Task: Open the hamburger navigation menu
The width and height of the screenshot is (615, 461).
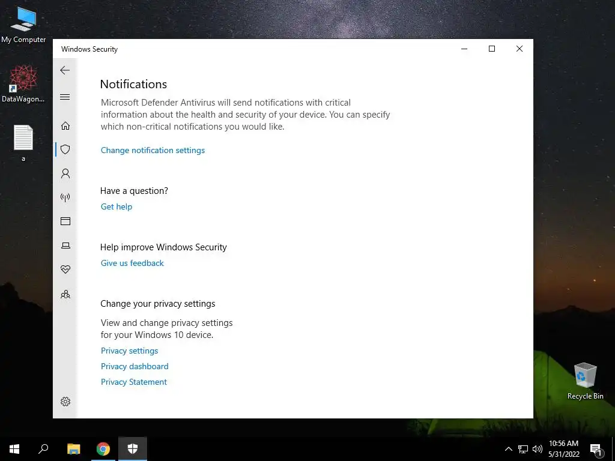Action: coord(65,97)
